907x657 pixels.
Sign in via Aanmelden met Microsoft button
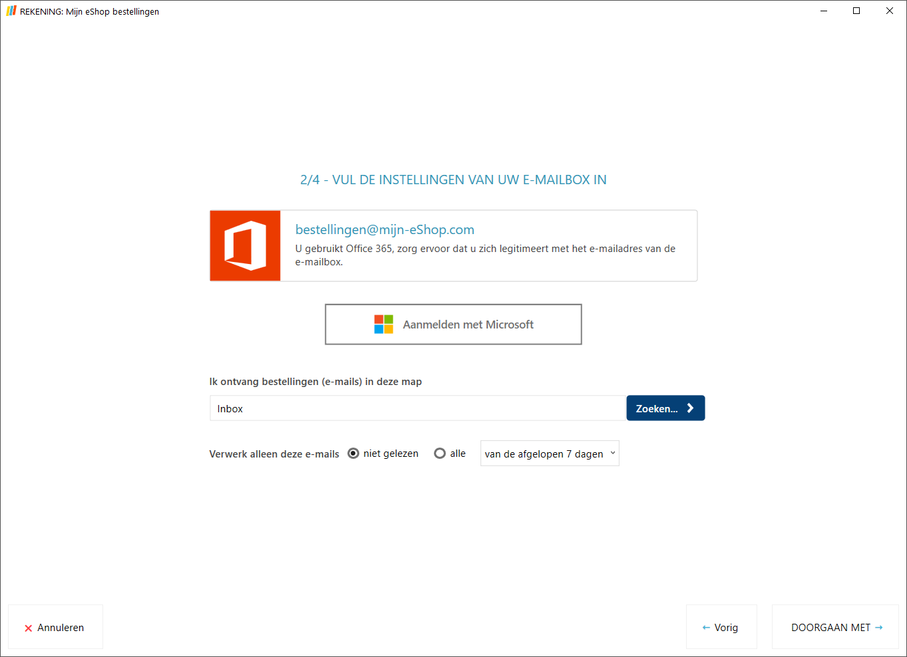(453, 325)
